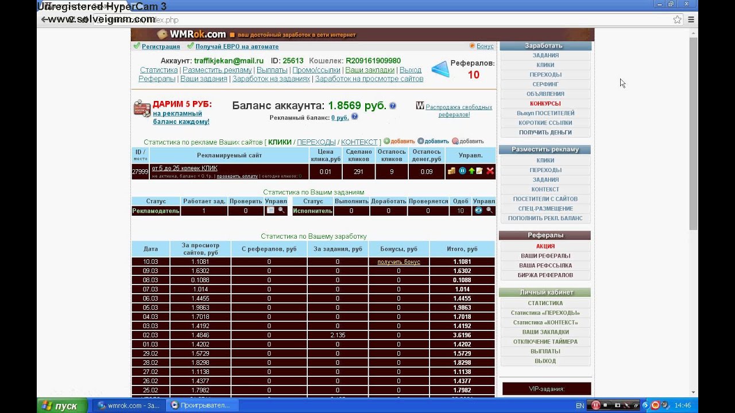Open the Регистрация link
Viewport: 735px width, 413px height.
(161, 46)
